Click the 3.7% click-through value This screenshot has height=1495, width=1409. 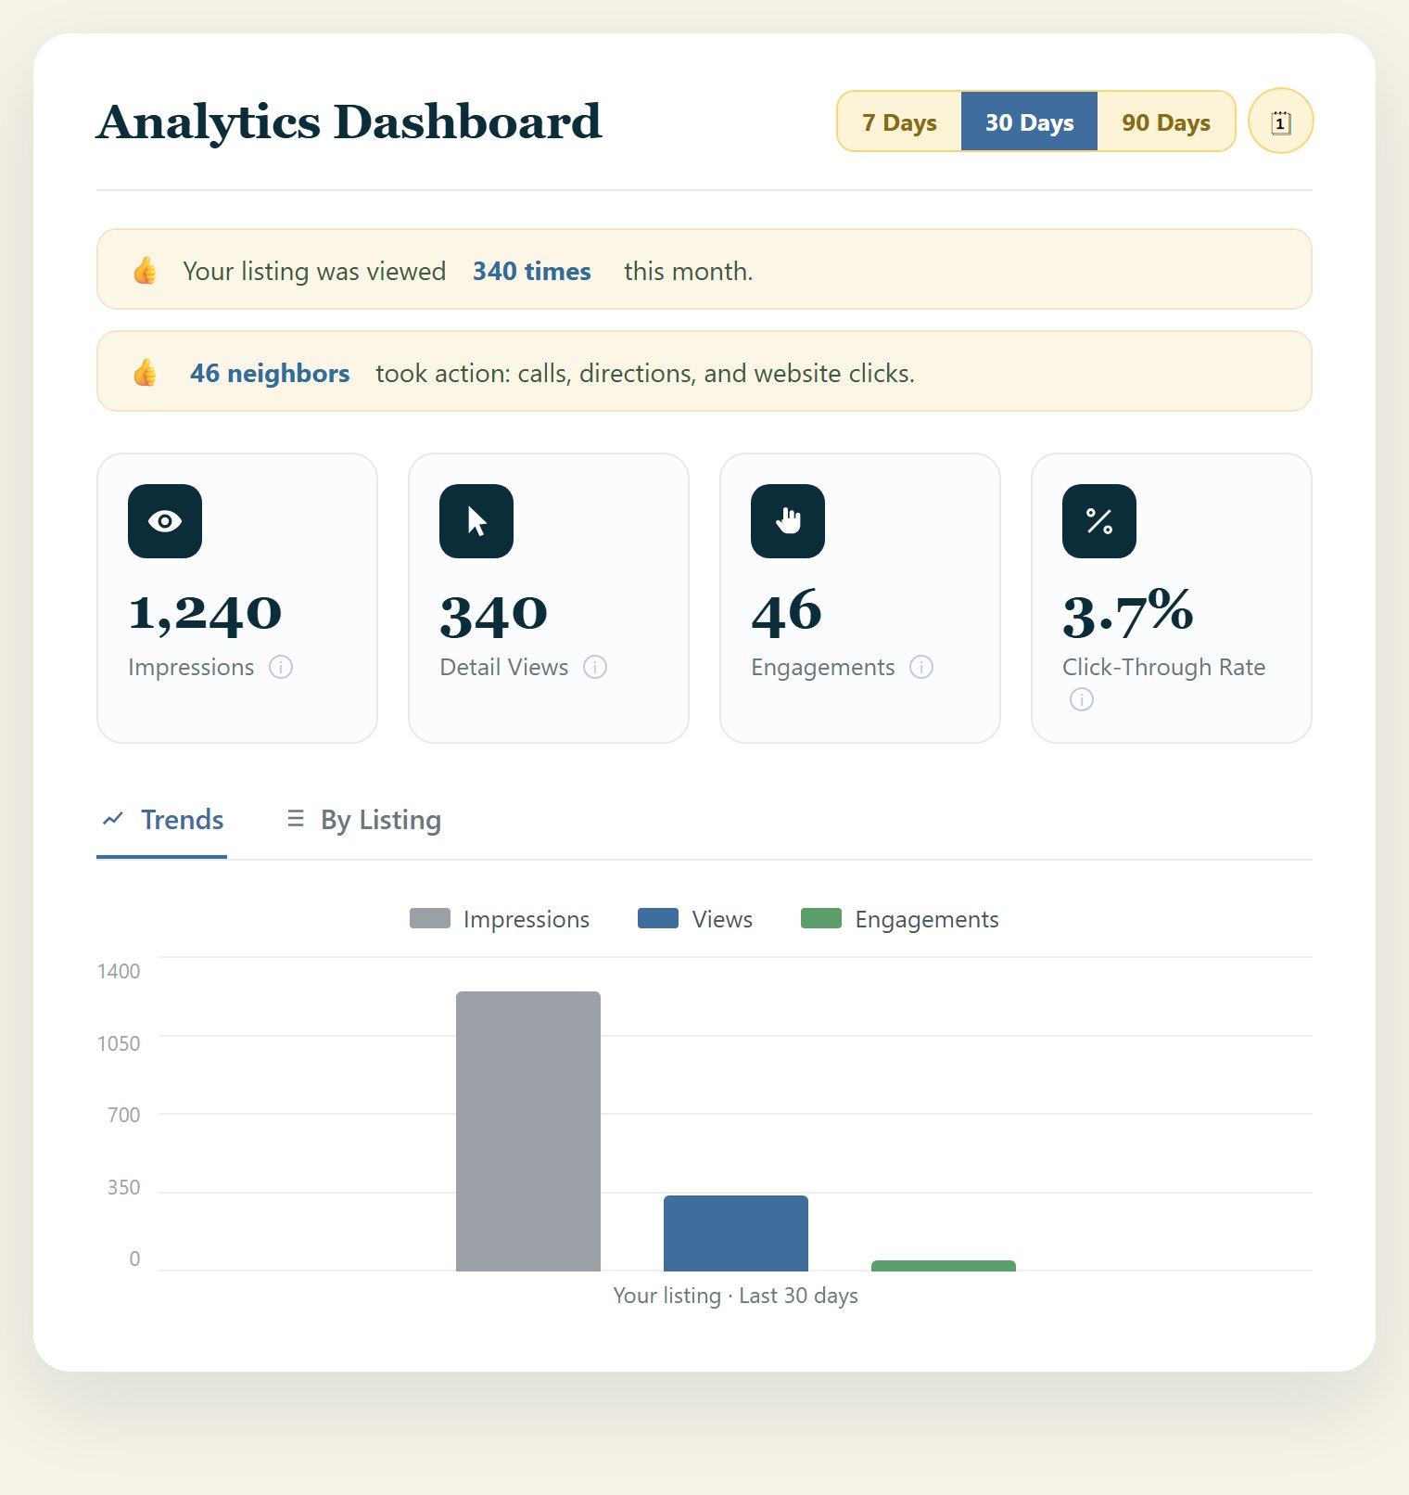[1128, 613]
